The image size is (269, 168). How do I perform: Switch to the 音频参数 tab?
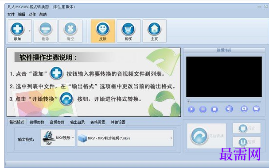pyautogui.click(x=57, y=122)
